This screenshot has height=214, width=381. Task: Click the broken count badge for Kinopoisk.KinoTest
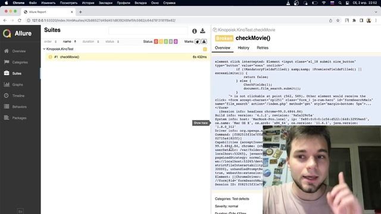(x=205, y=49)
